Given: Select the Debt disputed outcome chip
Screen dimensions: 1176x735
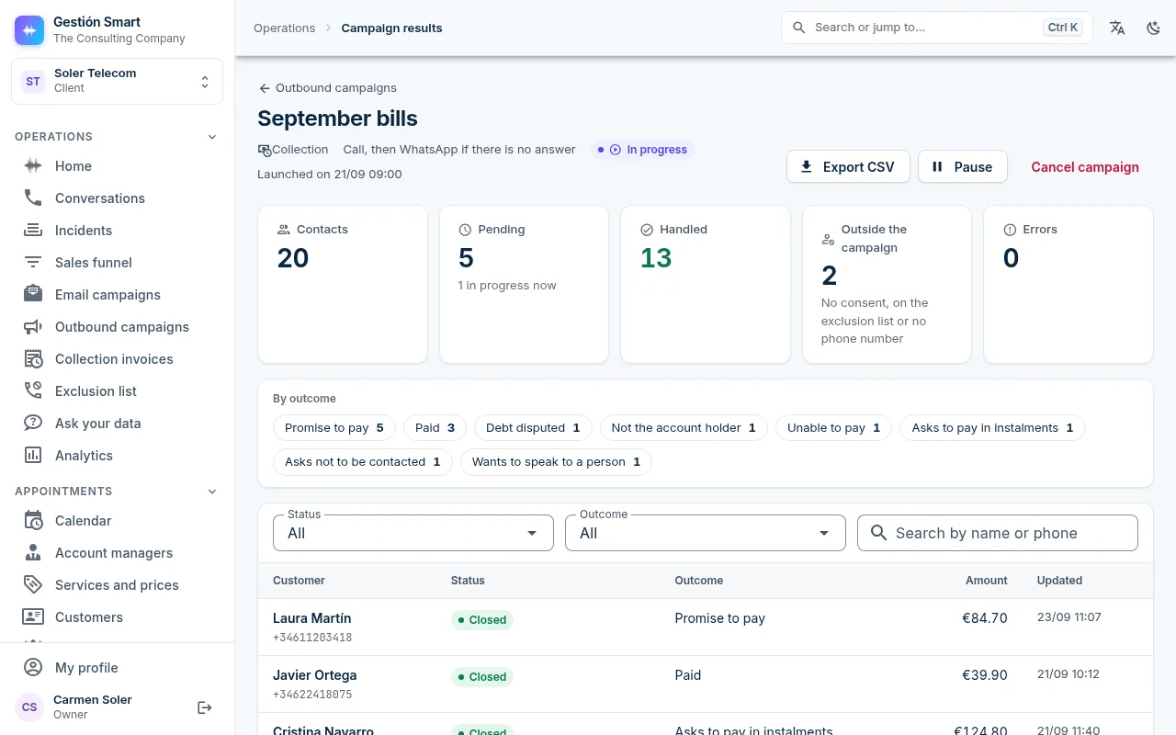Looking at the screenshot, I should tap(533, 428).
